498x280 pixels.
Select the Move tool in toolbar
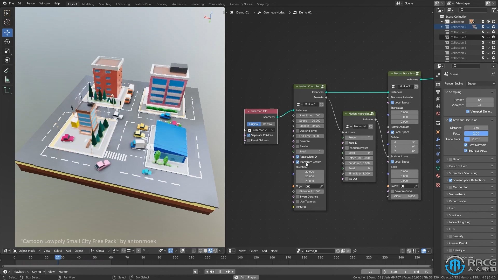click(x=8, y=32)
